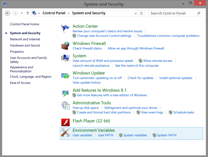This screenshot has width=208, height=157.
Task: Click the Control Panel icon in address bar
Action: point(34,13)
